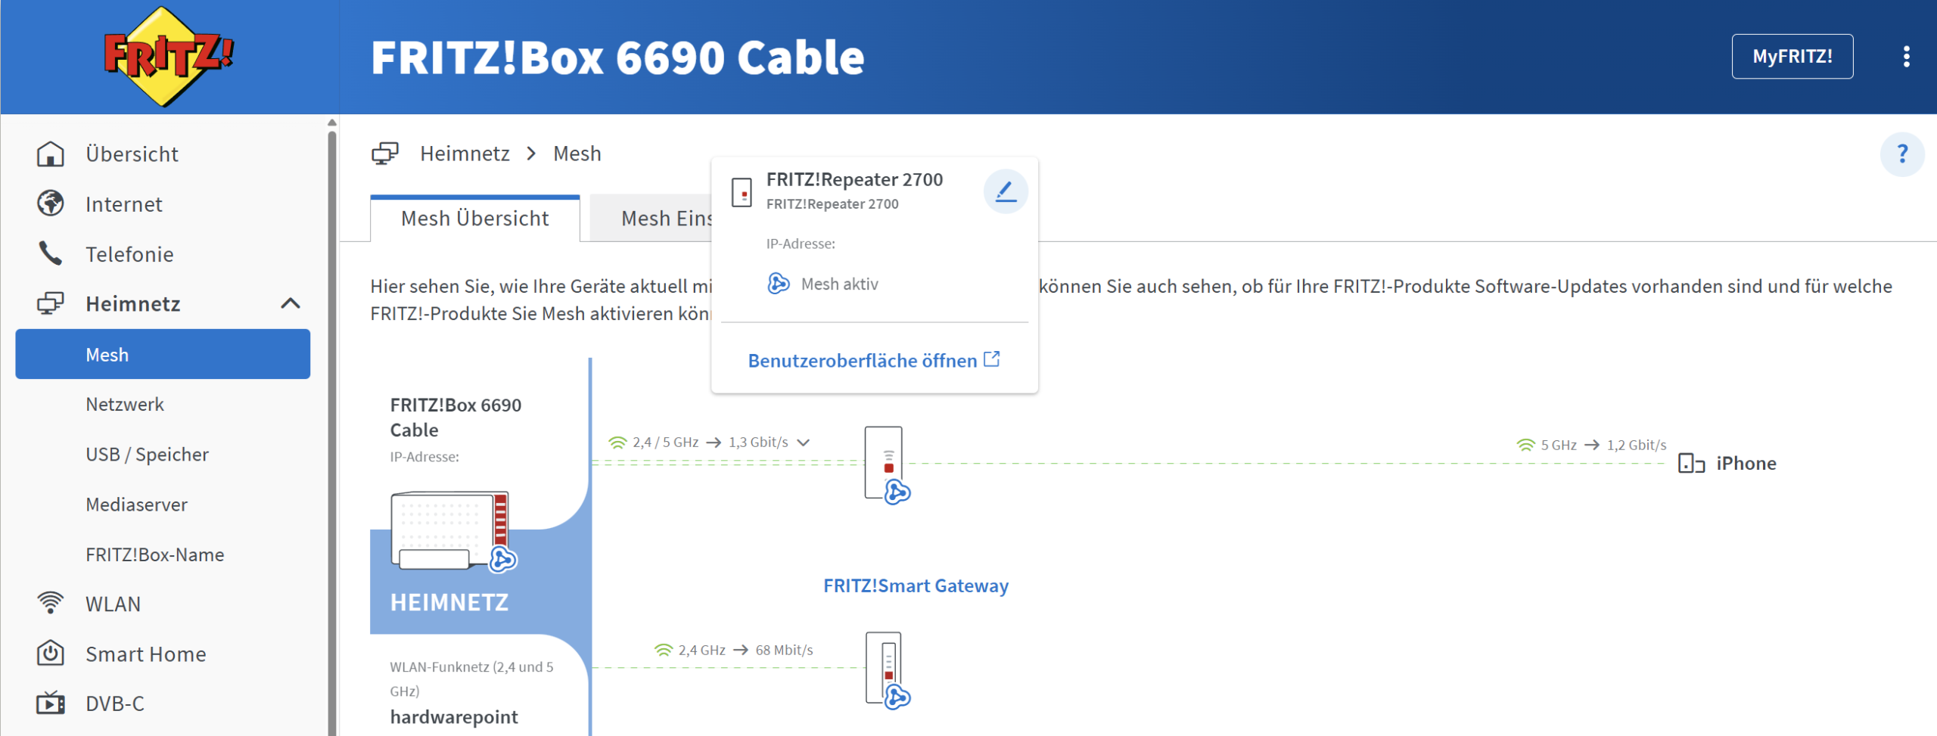Image resolution: width=1937 pixels, height=736 pixels.
Task: Open the Mesh Übersicht tab
Action: [475, 219]
